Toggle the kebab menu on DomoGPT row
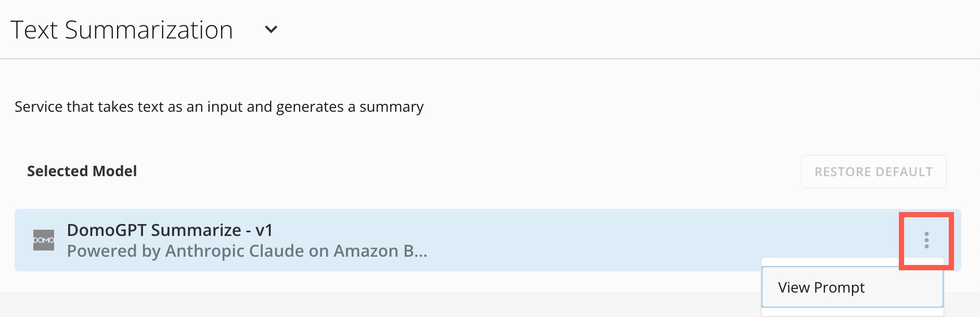This screenshot has height=317, width=980. point(926,240)
